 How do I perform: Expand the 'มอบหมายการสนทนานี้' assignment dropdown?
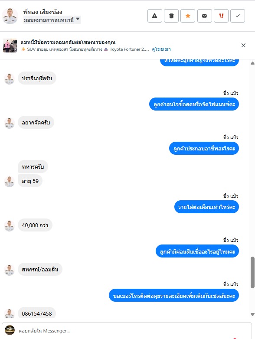[x=52, y=20]
